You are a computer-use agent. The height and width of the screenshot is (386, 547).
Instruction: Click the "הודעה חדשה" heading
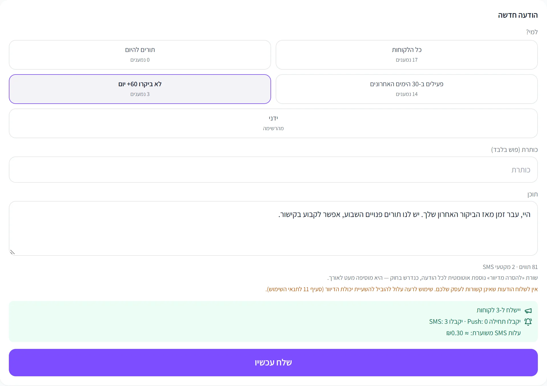[x=518, y=15]
